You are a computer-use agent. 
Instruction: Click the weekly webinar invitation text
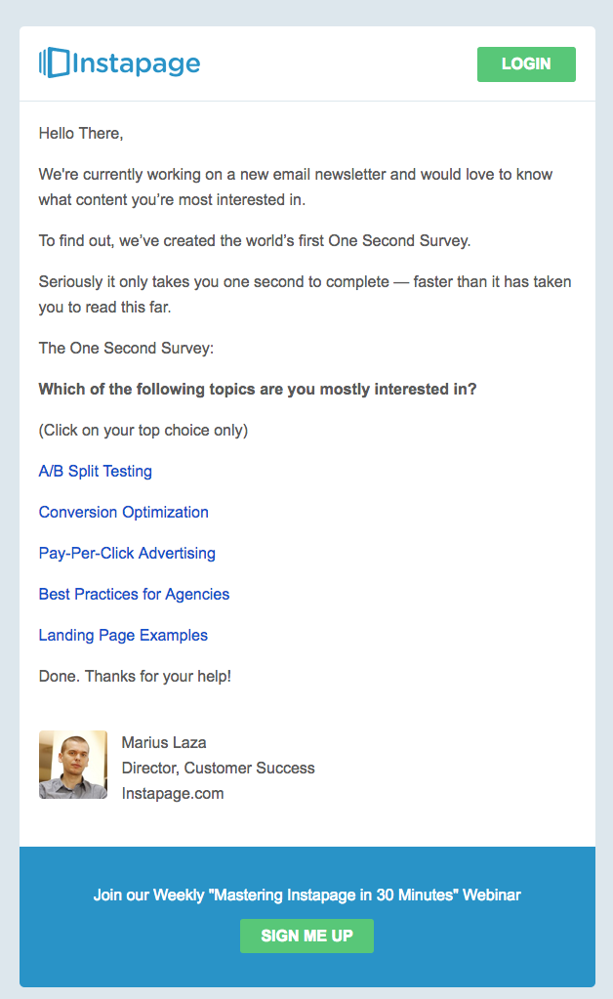tap(306, 895)
